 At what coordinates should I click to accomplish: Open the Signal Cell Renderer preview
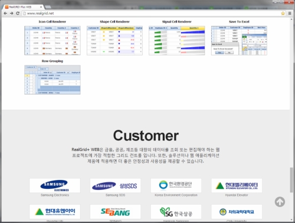[177, 41]
